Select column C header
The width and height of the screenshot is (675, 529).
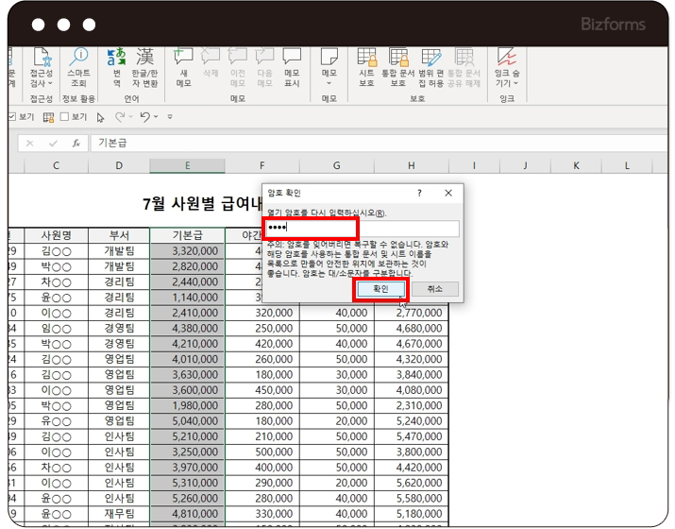(56, 166)
